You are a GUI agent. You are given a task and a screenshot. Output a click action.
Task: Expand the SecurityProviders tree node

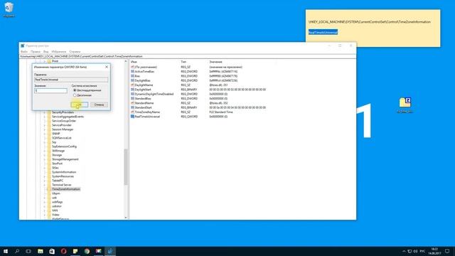coord(44,112)
